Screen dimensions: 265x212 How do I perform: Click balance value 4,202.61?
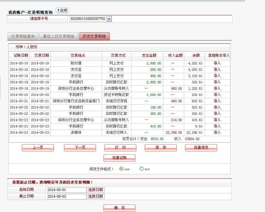click(195, 63)
